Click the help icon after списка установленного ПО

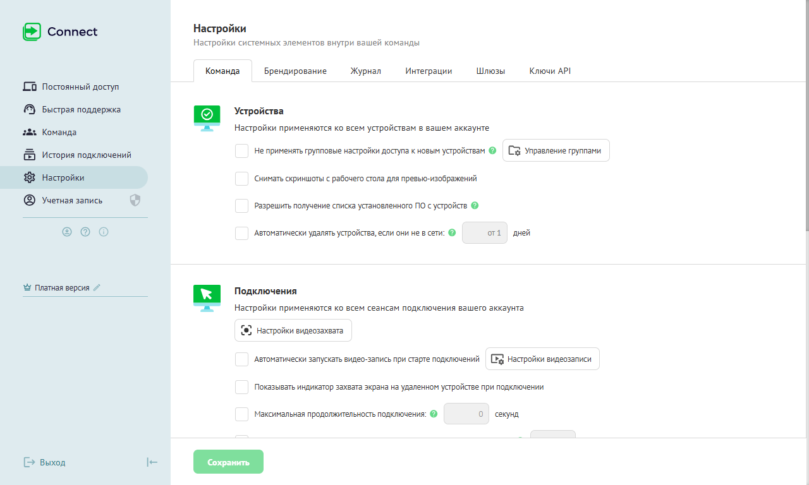click(x=475, y=205)
